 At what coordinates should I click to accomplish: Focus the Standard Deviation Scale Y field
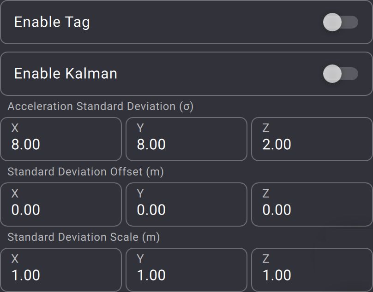click(186, 270)
